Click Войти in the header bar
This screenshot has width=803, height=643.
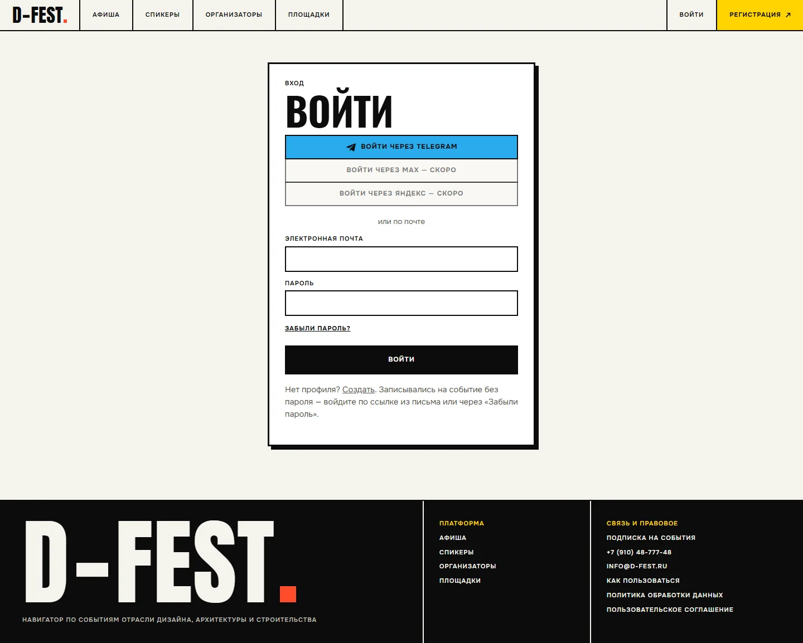[691, 15]
